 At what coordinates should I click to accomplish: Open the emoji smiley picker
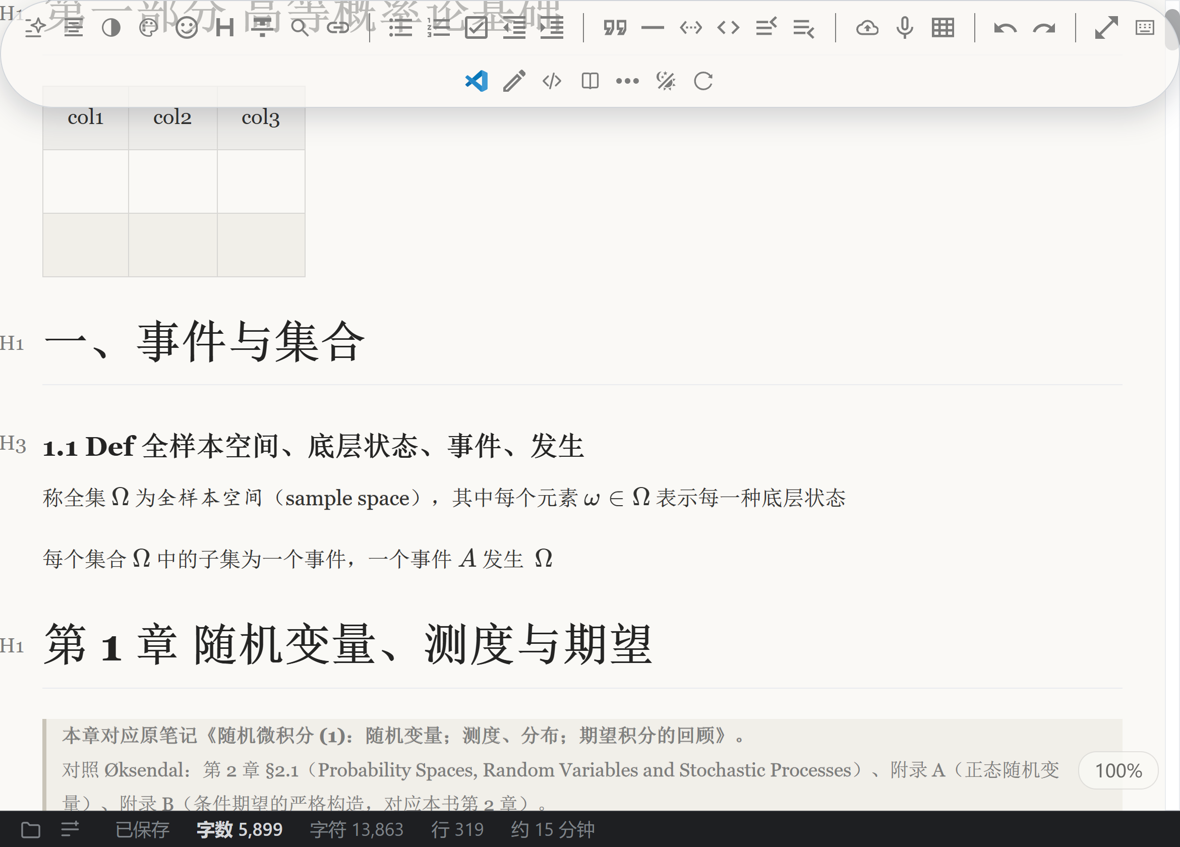click(x=186, y=28)
